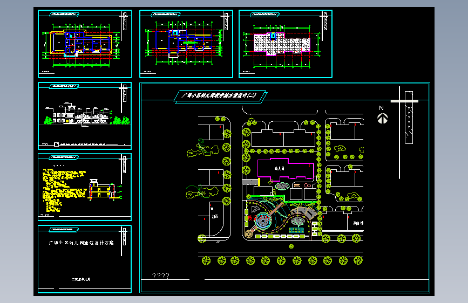Click the small yellow gate marker beside kindergarten

coord(259,182)
